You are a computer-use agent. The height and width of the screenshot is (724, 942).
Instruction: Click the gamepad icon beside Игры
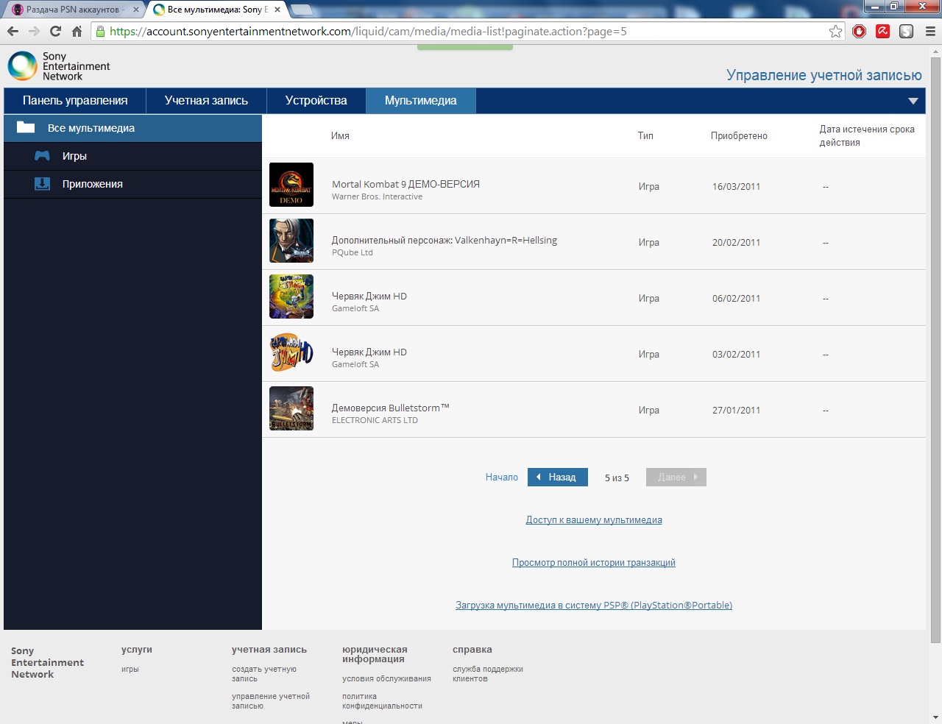[43, 156]
